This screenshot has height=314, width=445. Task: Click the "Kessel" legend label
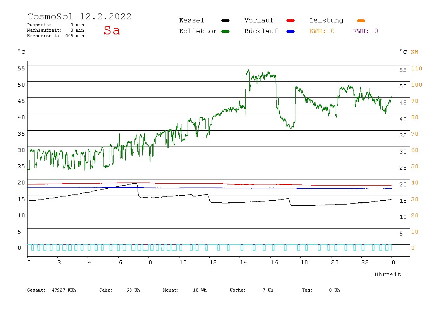(x=191, y=20)
